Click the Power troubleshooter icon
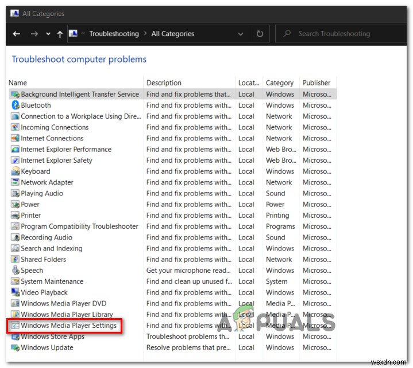The image size is (413, 368). tap(16, 204)
